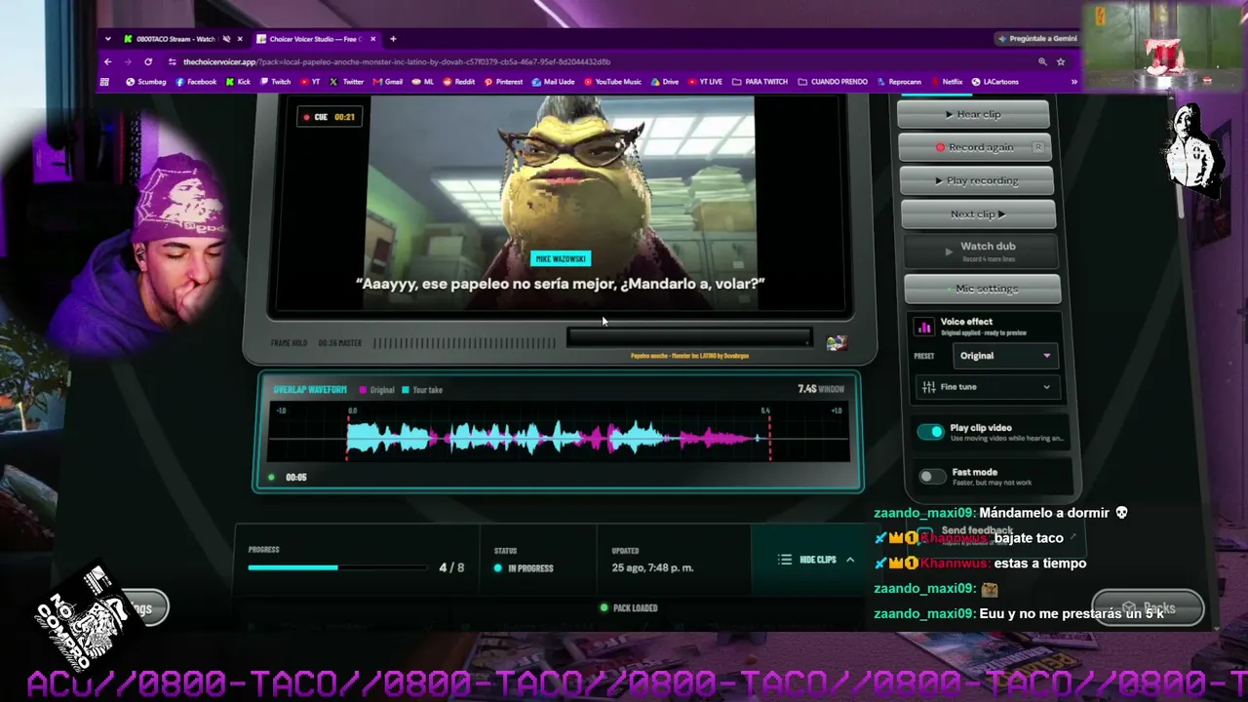Open the Twitch bookmark

(275, 82)
